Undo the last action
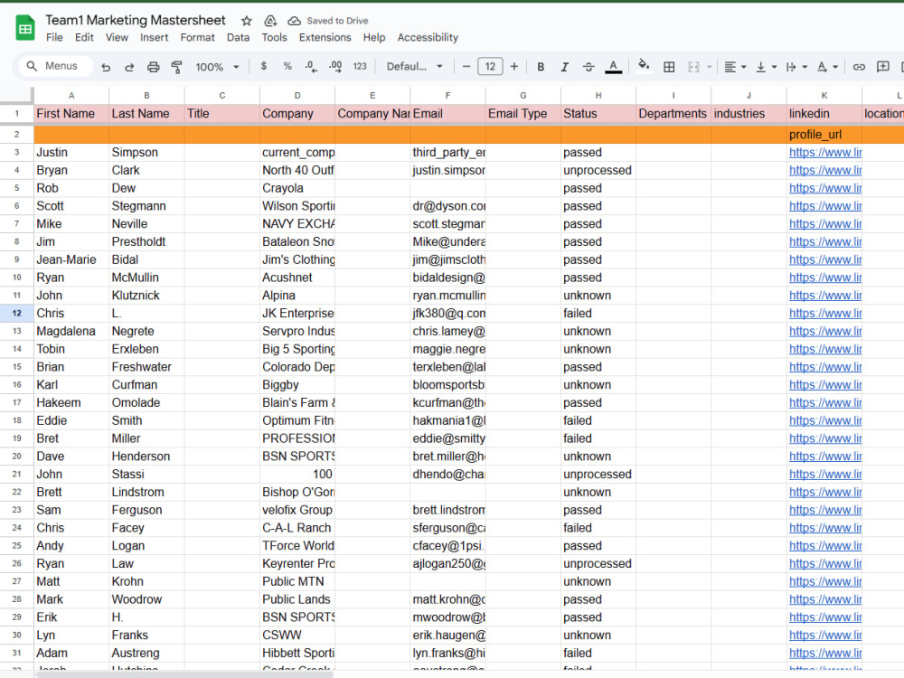 106,67
